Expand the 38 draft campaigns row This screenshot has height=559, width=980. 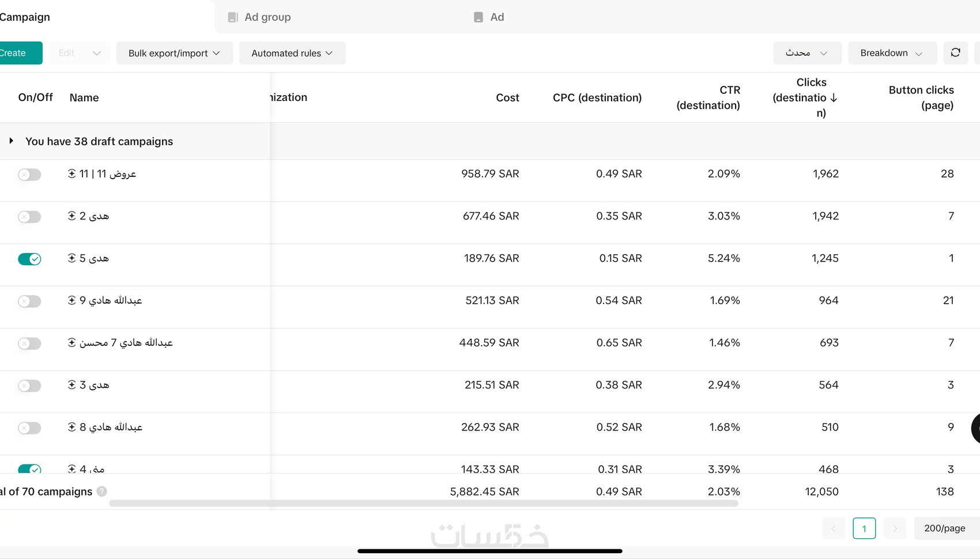(x=11, y=141)
